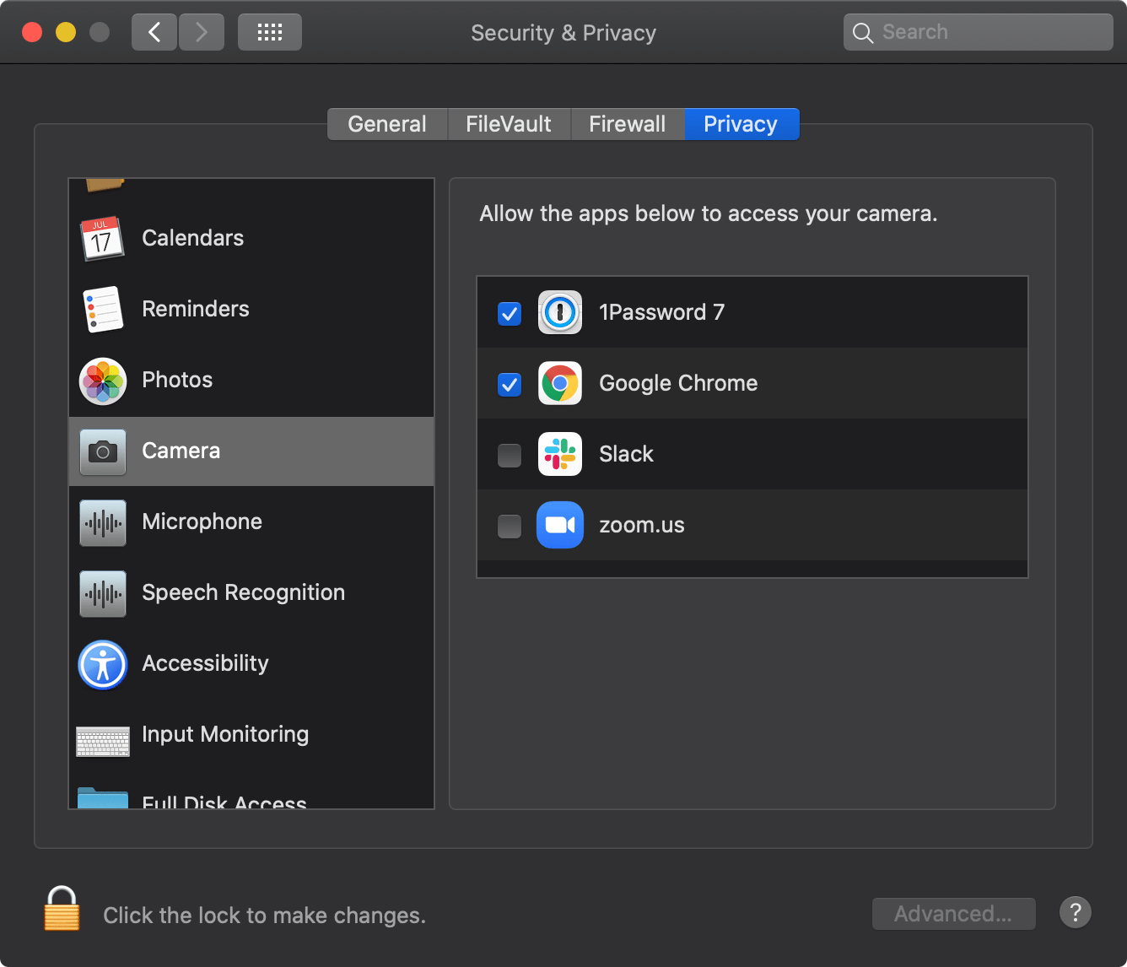1127x967 pixels.
Task: Click the 1Password 7 app name
Action: 661,312
